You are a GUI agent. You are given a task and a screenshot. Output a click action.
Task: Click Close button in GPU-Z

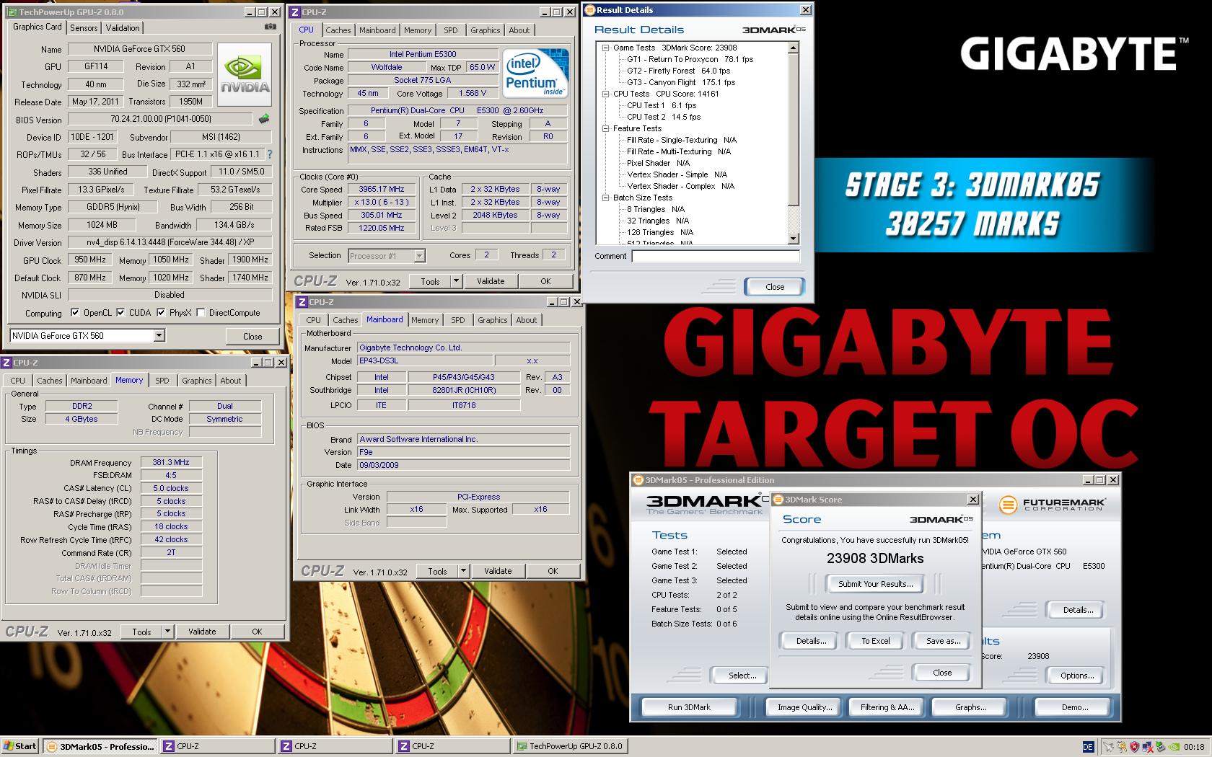pos(252,336)
